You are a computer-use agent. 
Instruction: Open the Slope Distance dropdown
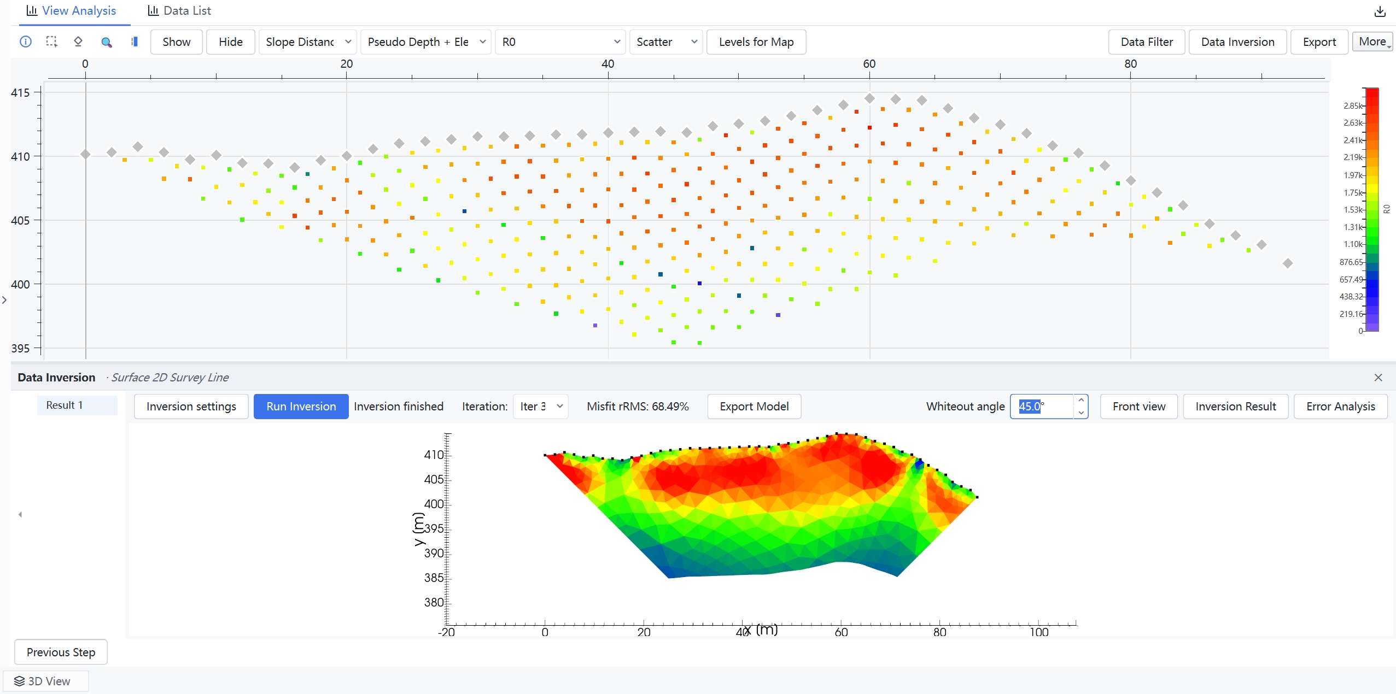coord(308,42)
